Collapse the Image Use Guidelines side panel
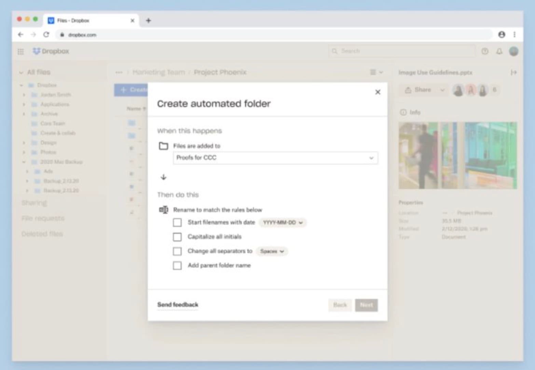535x370 pixels. (x=513, y=72)
